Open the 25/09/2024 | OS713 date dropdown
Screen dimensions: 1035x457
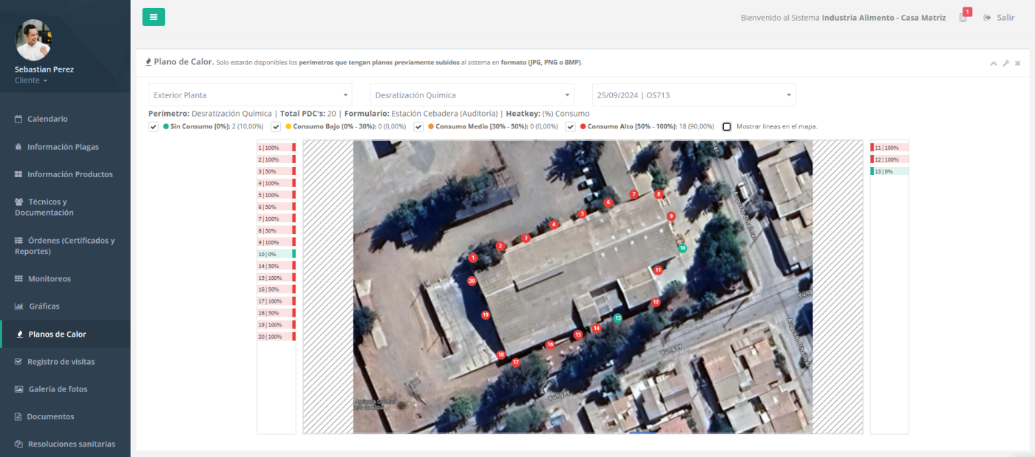click(x=693, y=95)
